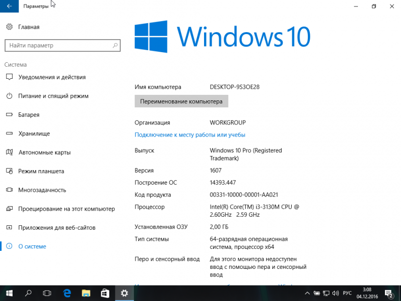Focus the Найти параметр search field

(62, 46)
